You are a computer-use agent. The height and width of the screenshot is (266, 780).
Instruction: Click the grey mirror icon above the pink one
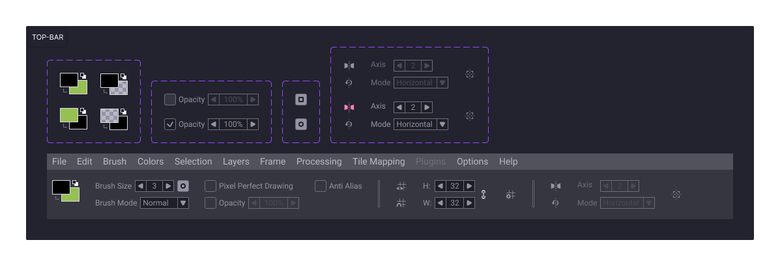click(349, 66)
